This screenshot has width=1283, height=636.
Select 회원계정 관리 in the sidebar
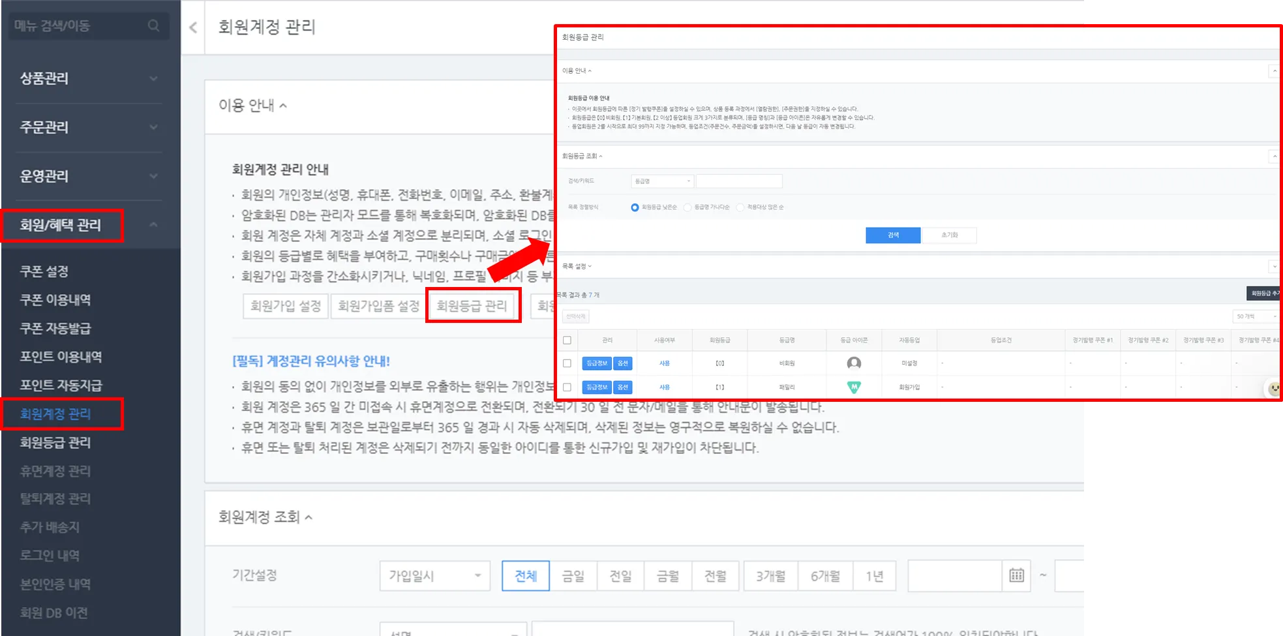55,414
